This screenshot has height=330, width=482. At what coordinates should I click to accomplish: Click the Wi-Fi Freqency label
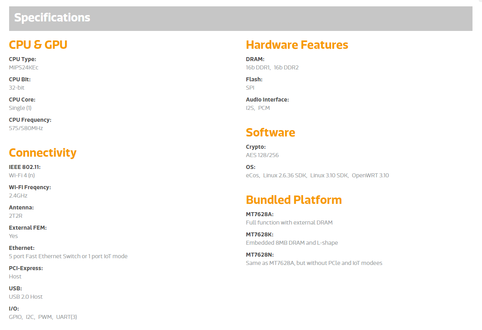tap(30, 187)
